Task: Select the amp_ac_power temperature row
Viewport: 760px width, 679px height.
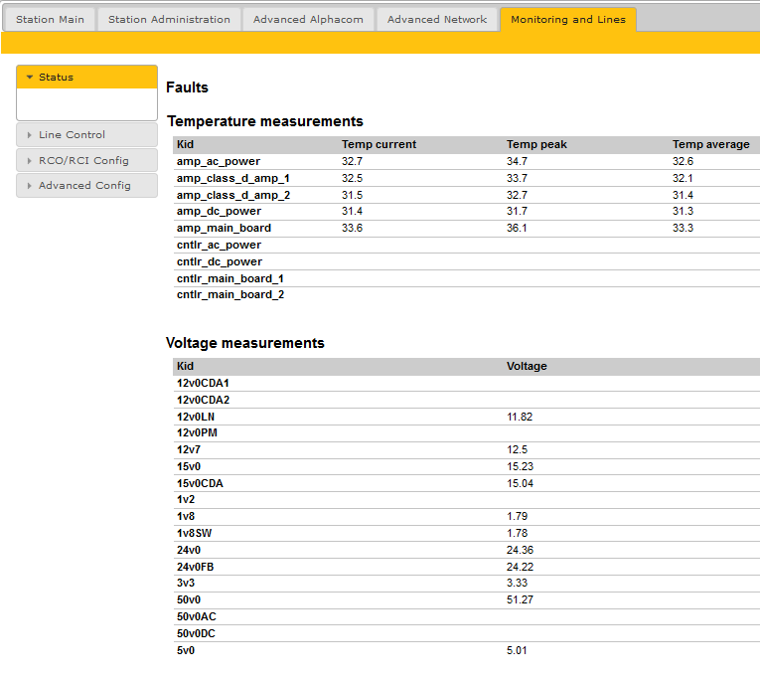Action: (218, 161)
